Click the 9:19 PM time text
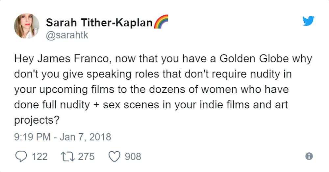This screenshot has height=172, width=329. [33, 137]
